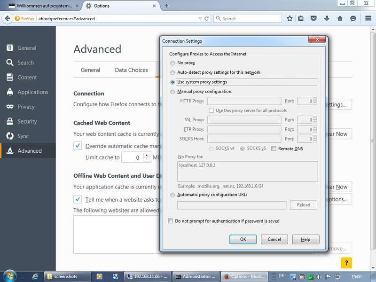Close the Options tab
Screen dimensions: 376x282
(x=154, y=6)
